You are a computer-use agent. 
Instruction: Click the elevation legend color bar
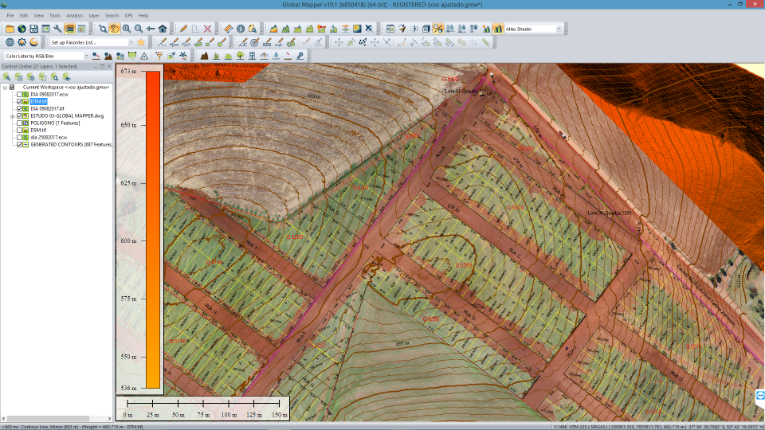pos(153,229)
